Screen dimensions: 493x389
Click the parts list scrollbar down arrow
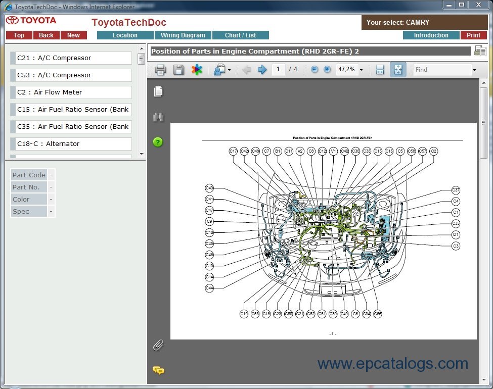tap(142, 154)
